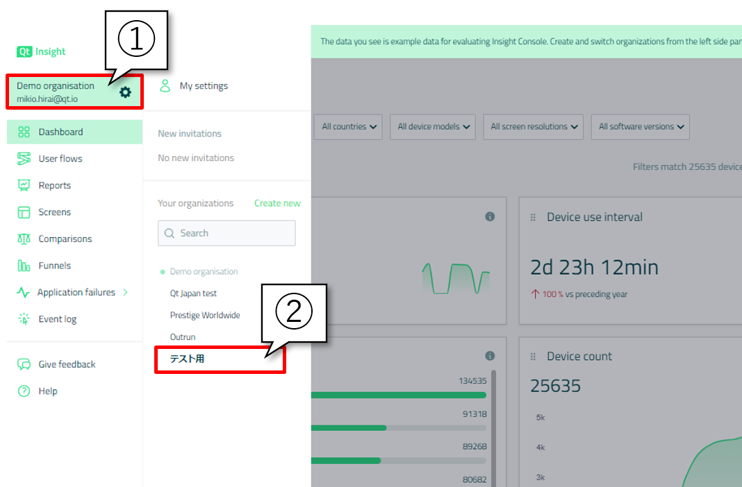Click the Reports chart icon
This screenshot has height=487, width=742.
24,185
